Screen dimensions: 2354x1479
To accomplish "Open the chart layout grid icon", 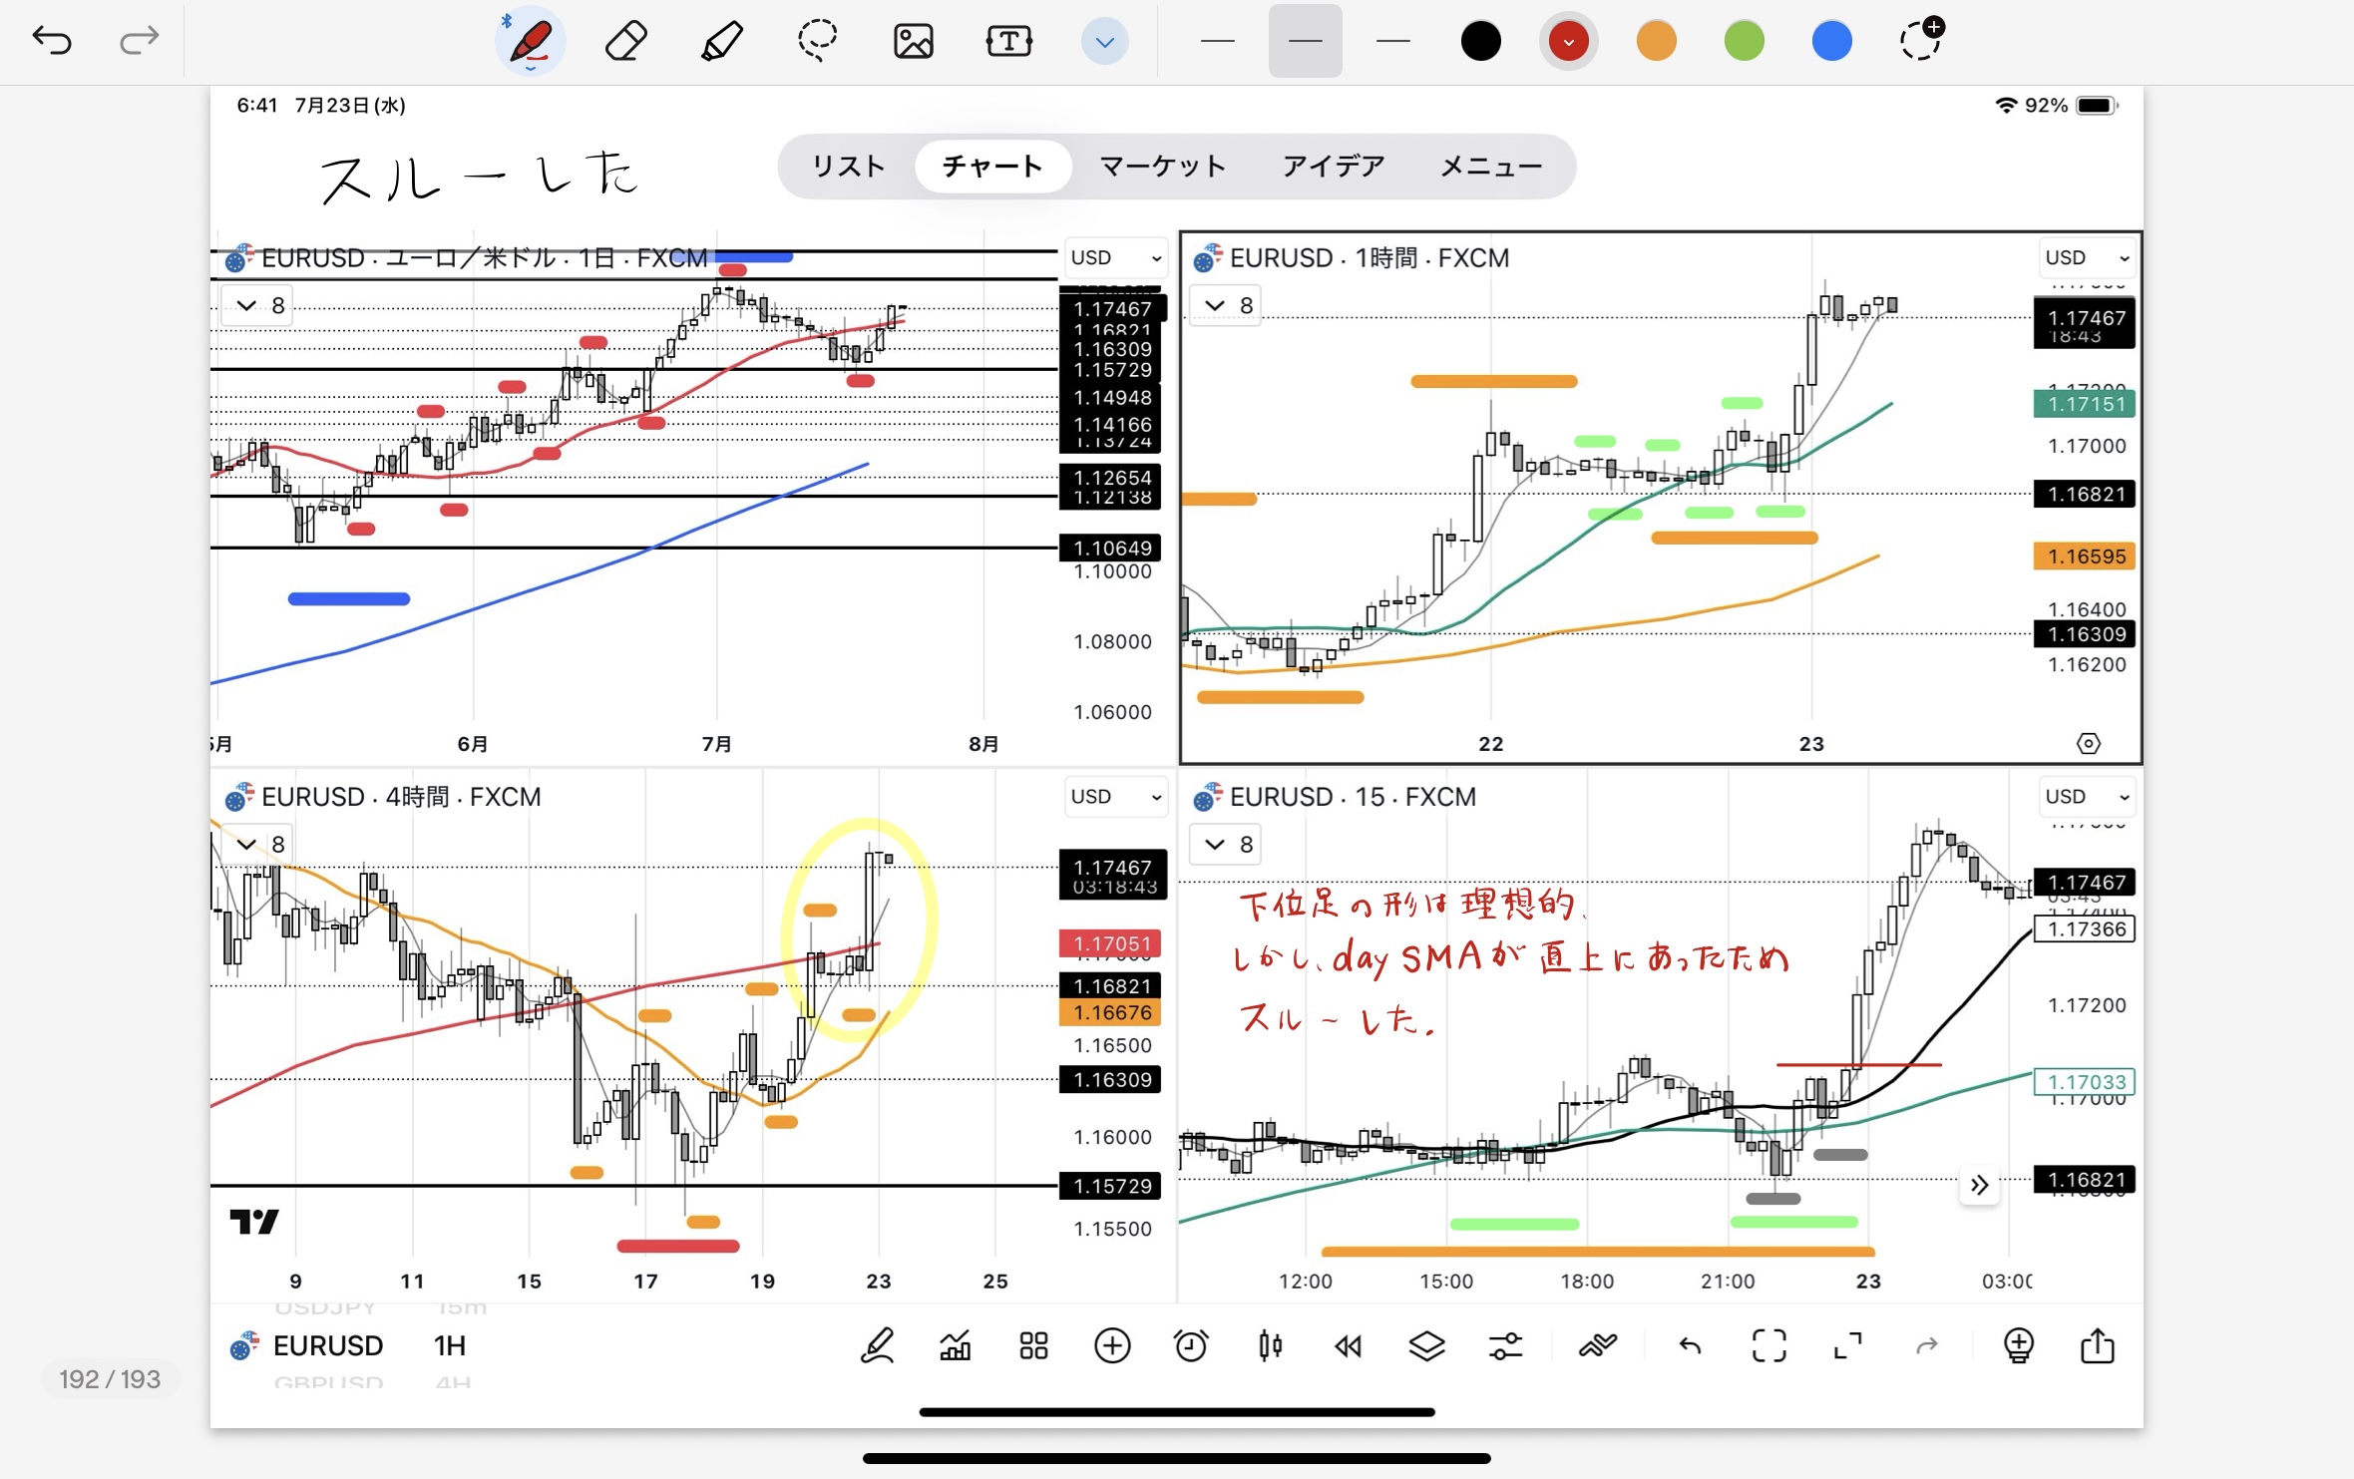I will point(1034,1346).
